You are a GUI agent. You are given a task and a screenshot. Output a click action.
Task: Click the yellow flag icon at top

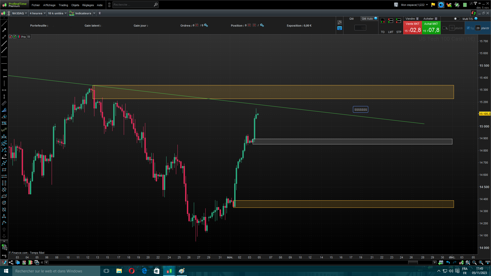tap(433, 5)
